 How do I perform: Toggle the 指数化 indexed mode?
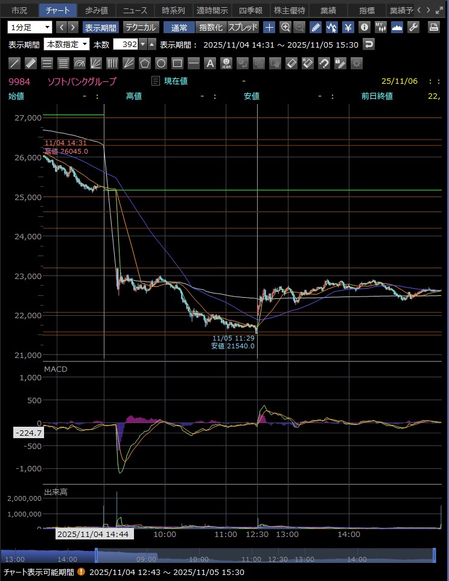tap(211, 27)
